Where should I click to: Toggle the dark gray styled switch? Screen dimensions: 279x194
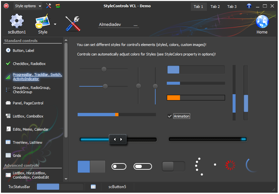[x=173, y=166]
